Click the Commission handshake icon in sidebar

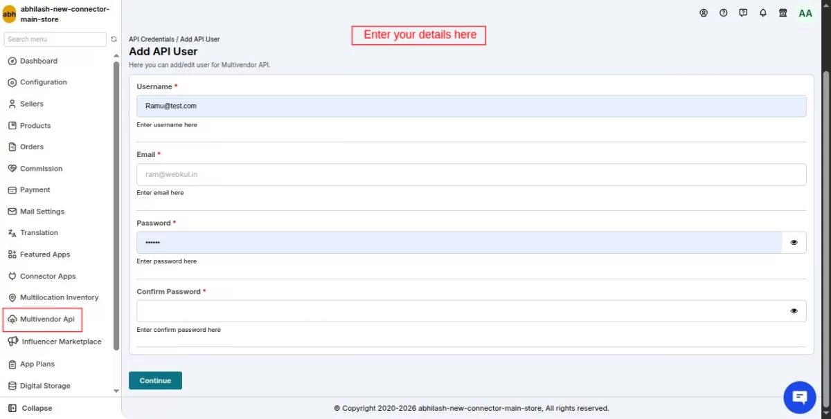pyautogui.click(x=12, y=169)
